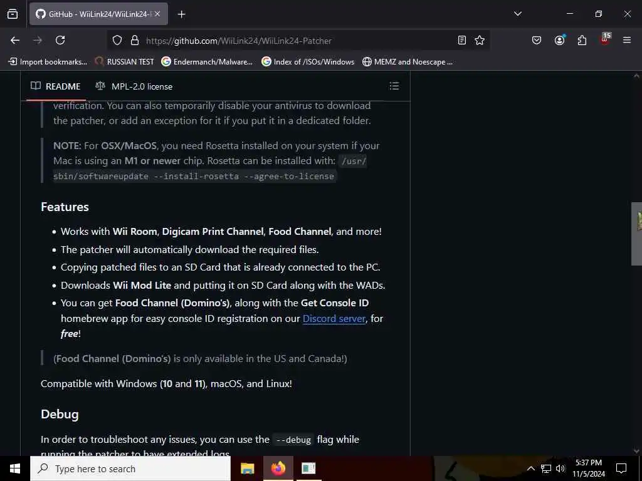Reload the current page

(60, 40)
